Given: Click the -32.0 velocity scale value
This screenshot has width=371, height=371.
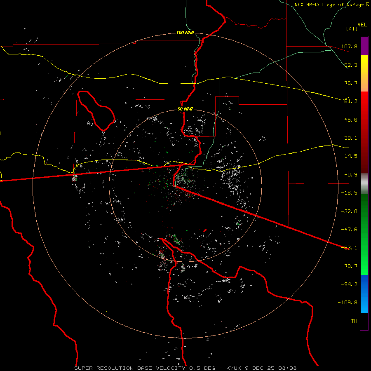Looking at the screenshot, I should click(x=349, y=211).
